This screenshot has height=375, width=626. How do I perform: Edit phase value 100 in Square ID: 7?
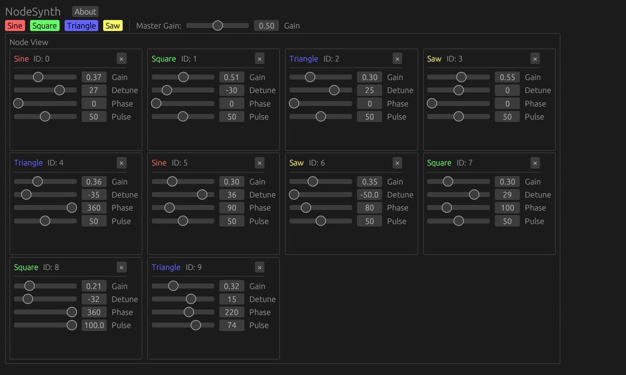pyautogui.click(x=507, y=208)
